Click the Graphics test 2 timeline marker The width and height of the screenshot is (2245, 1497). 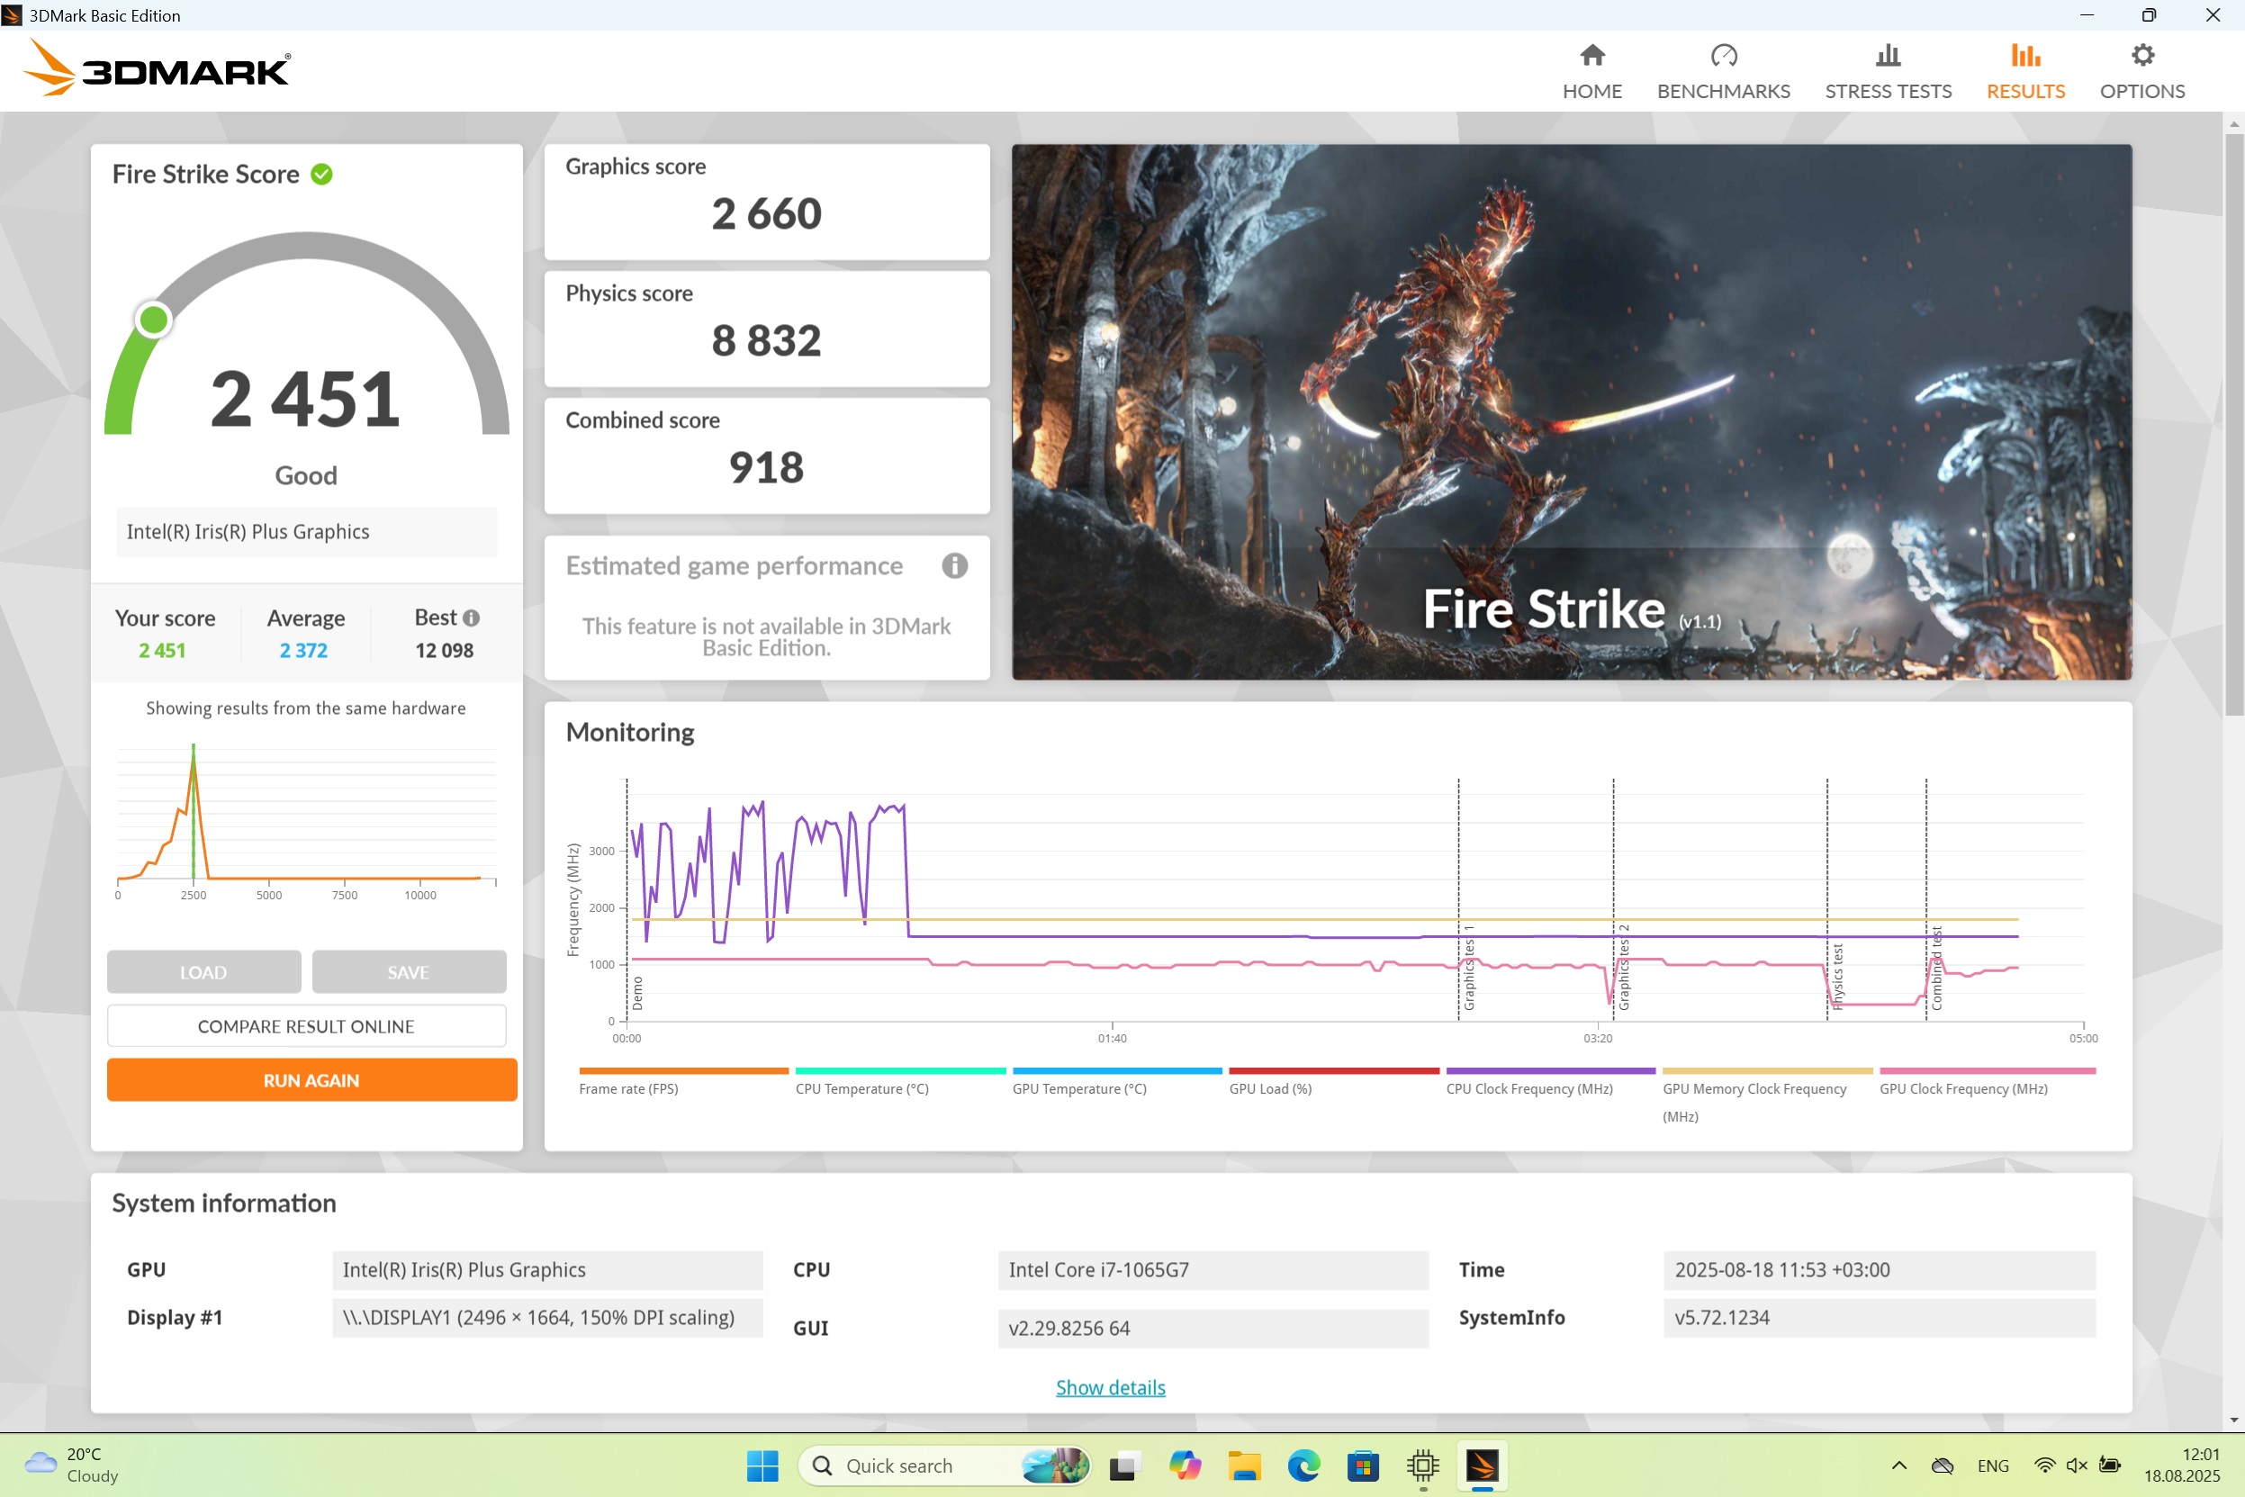[x=1623, y=966]
